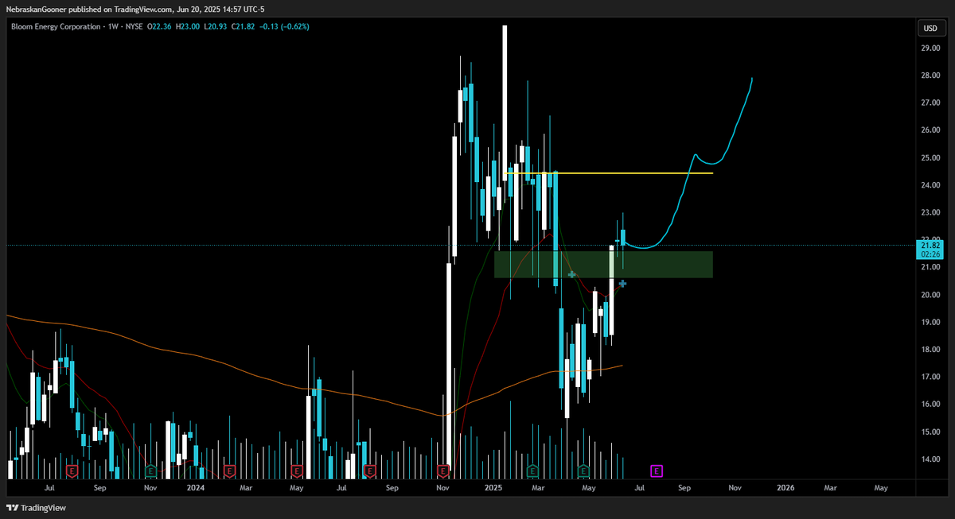Click the green earnings marker above May 2025
Screen dimensions: 955x519
pyautogui.click(x=583, y=471)
